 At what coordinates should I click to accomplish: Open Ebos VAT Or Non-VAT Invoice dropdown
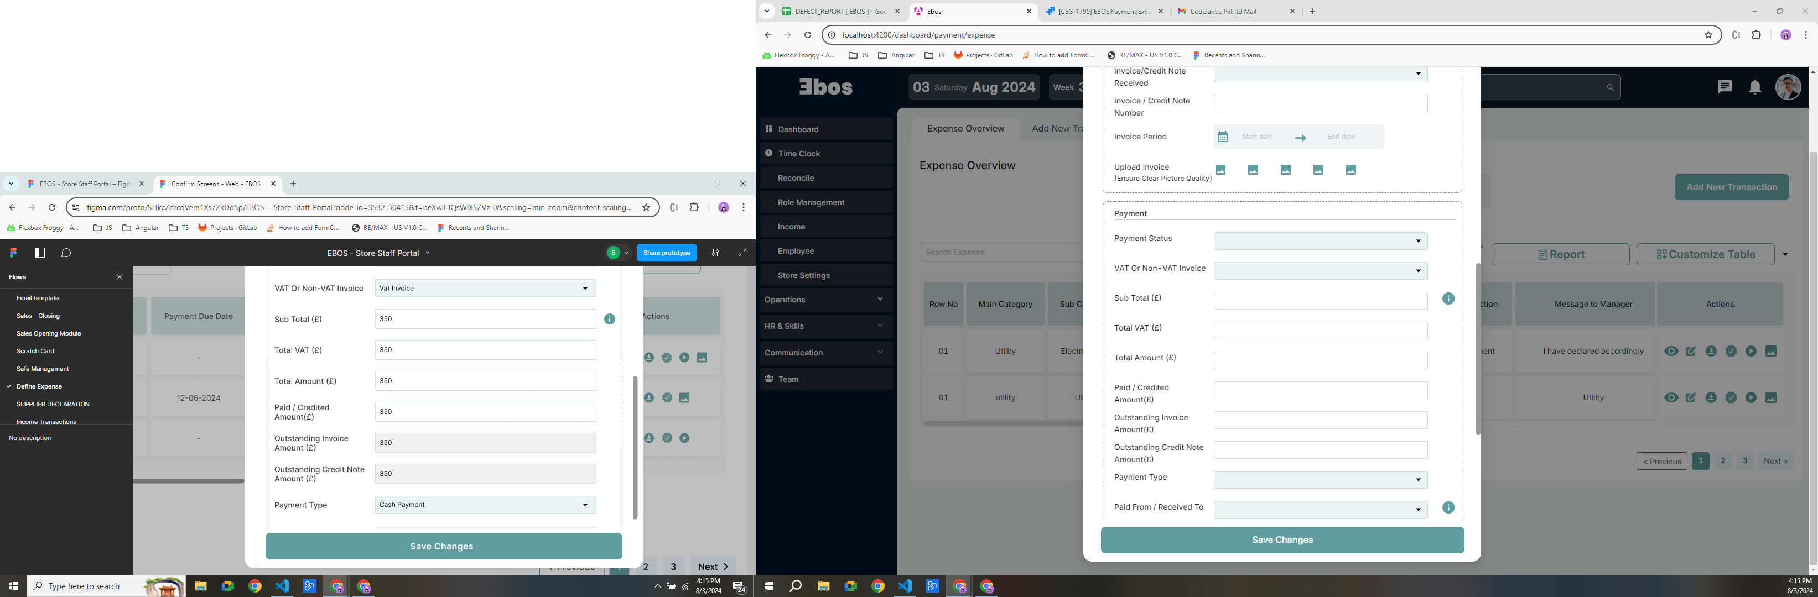point(1321,271)
